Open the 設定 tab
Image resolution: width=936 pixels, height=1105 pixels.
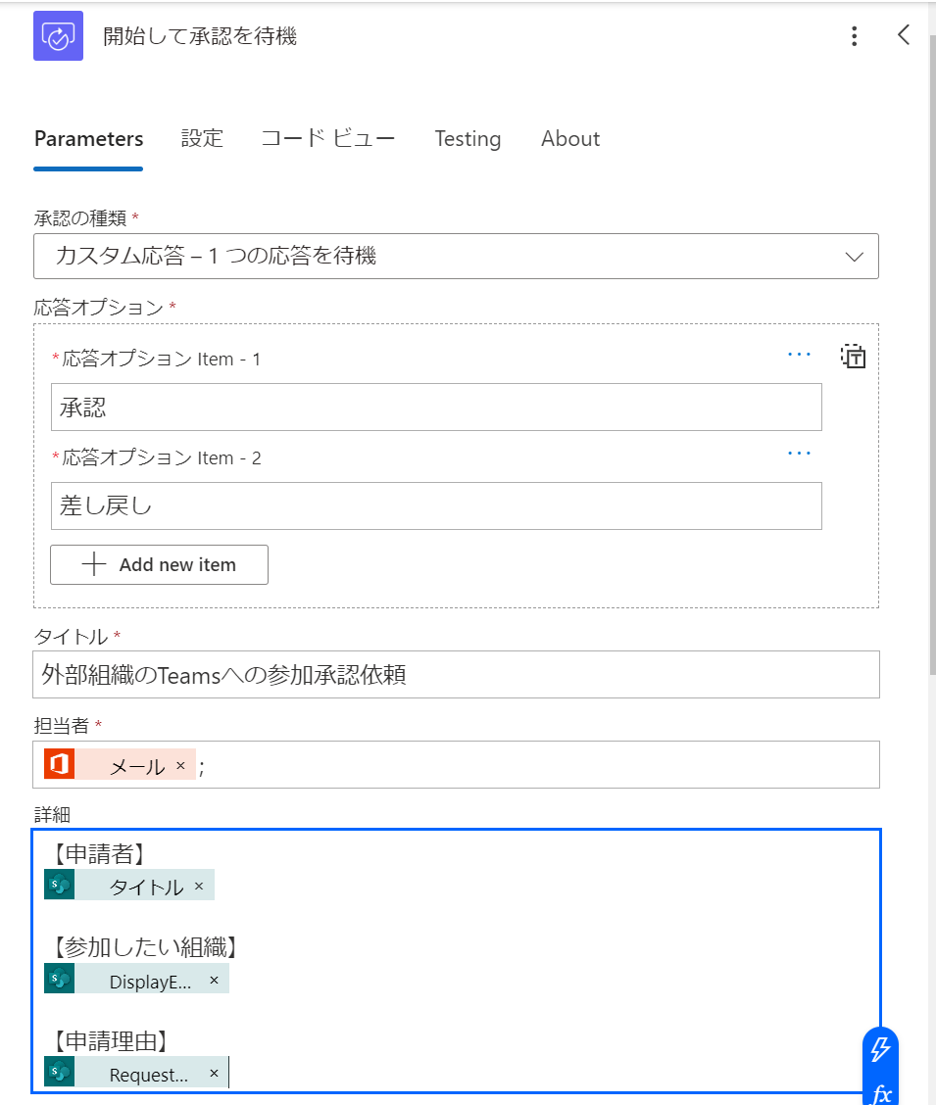coord(202,138)
